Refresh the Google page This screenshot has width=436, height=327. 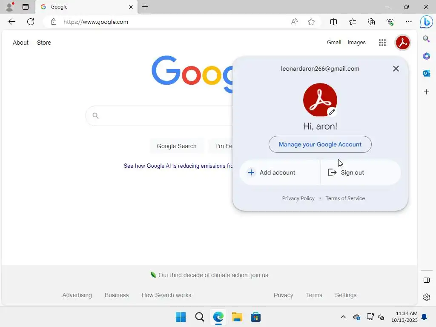pyautogui.click(x=31, y=22)
